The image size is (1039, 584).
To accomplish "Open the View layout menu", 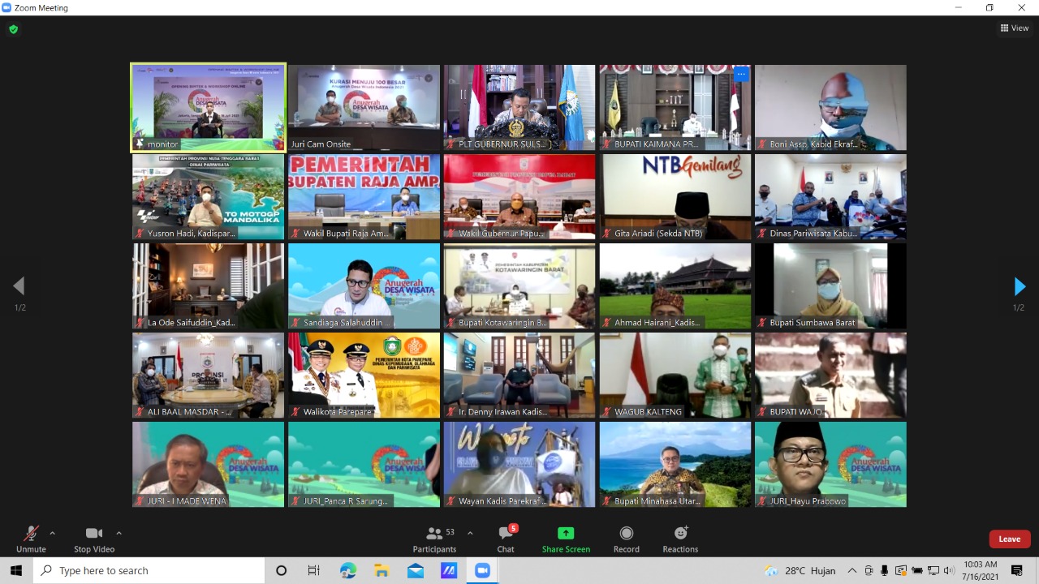I will click(1015, 28).
